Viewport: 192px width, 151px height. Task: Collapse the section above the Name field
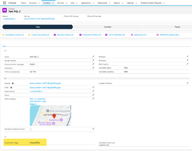coord(5,51)
